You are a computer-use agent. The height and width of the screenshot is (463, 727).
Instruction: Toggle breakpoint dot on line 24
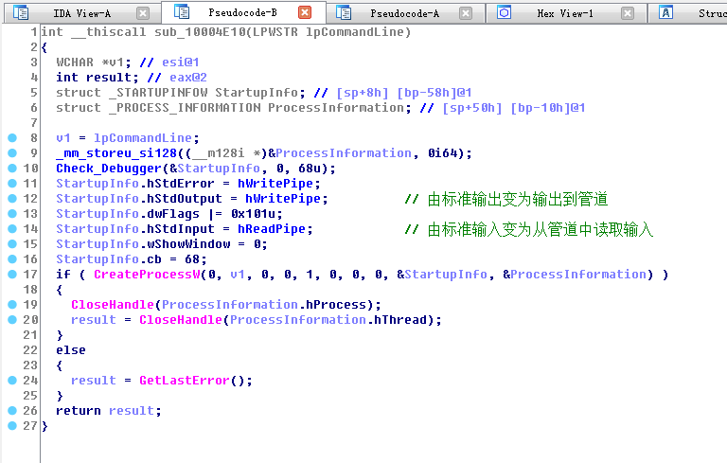12,381
